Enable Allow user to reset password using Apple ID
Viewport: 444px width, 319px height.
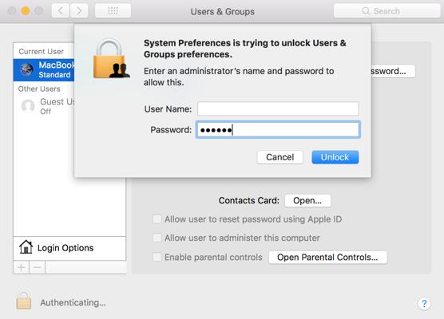pyautogui.click(x=157, y=219)
